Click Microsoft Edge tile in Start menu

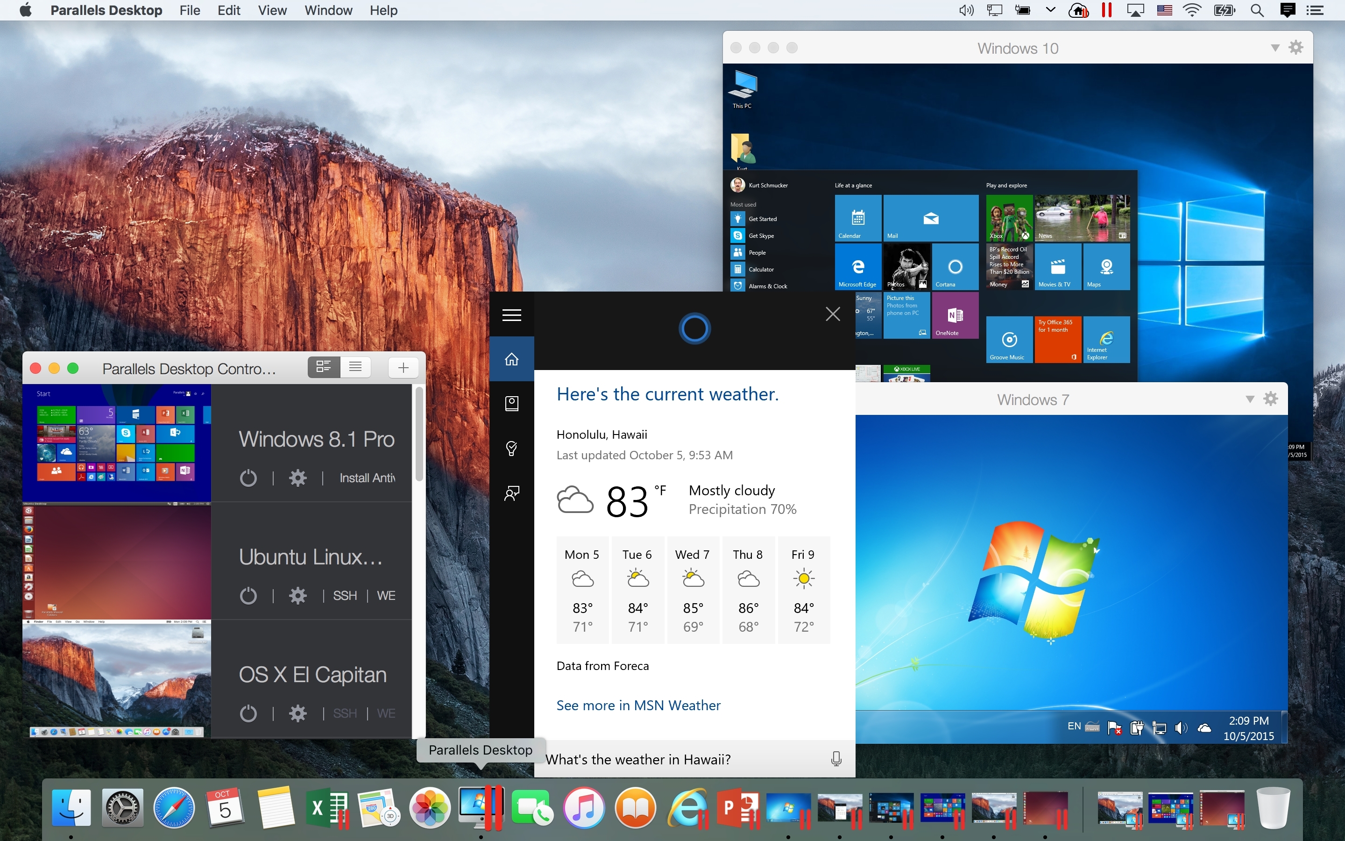[857, 267]
